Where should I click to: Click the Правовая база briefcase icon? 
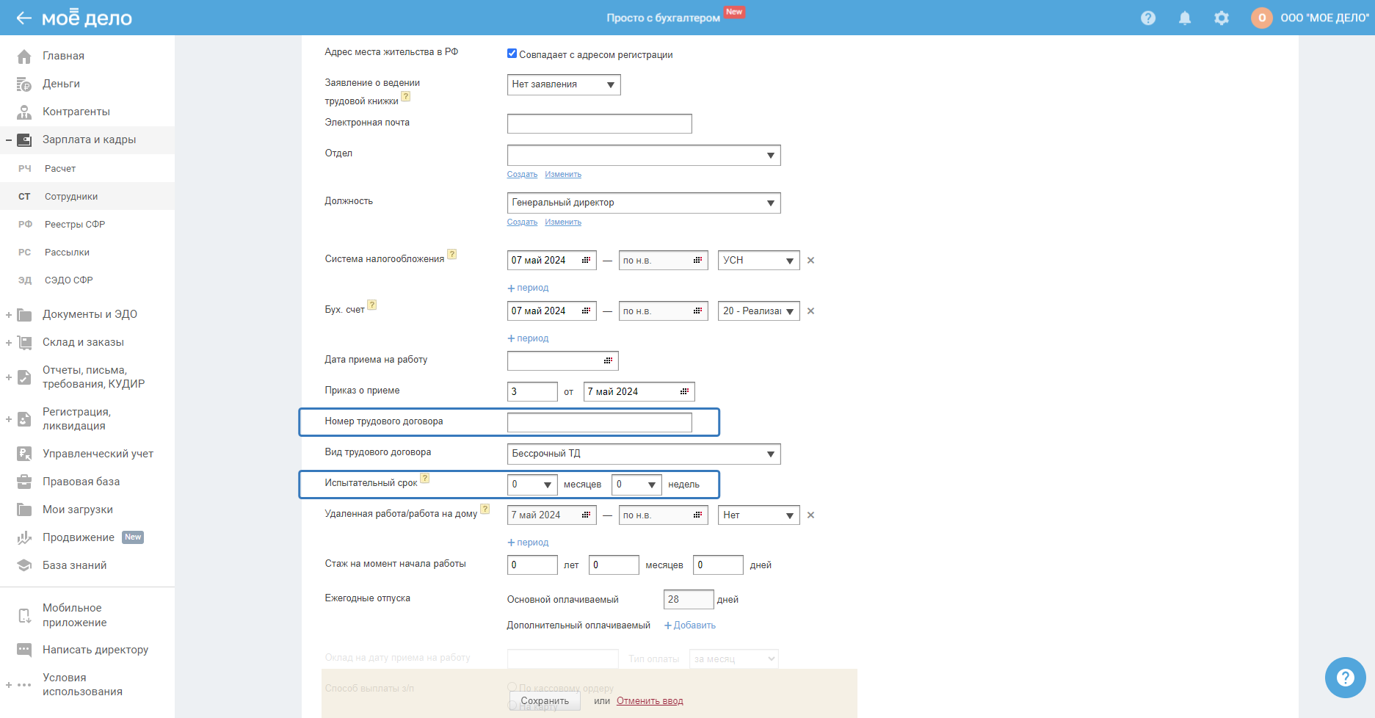click(x=24, y=482)
